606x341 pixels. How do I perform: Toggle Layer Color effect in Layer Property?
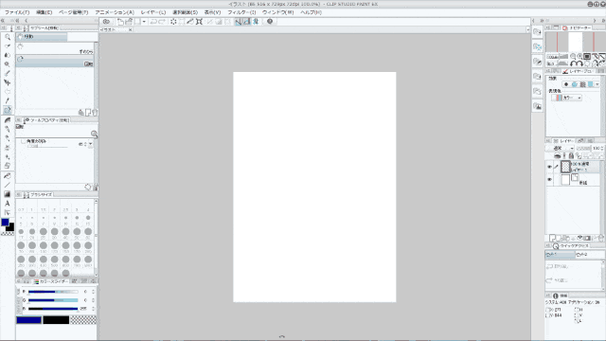coord(591,84)
